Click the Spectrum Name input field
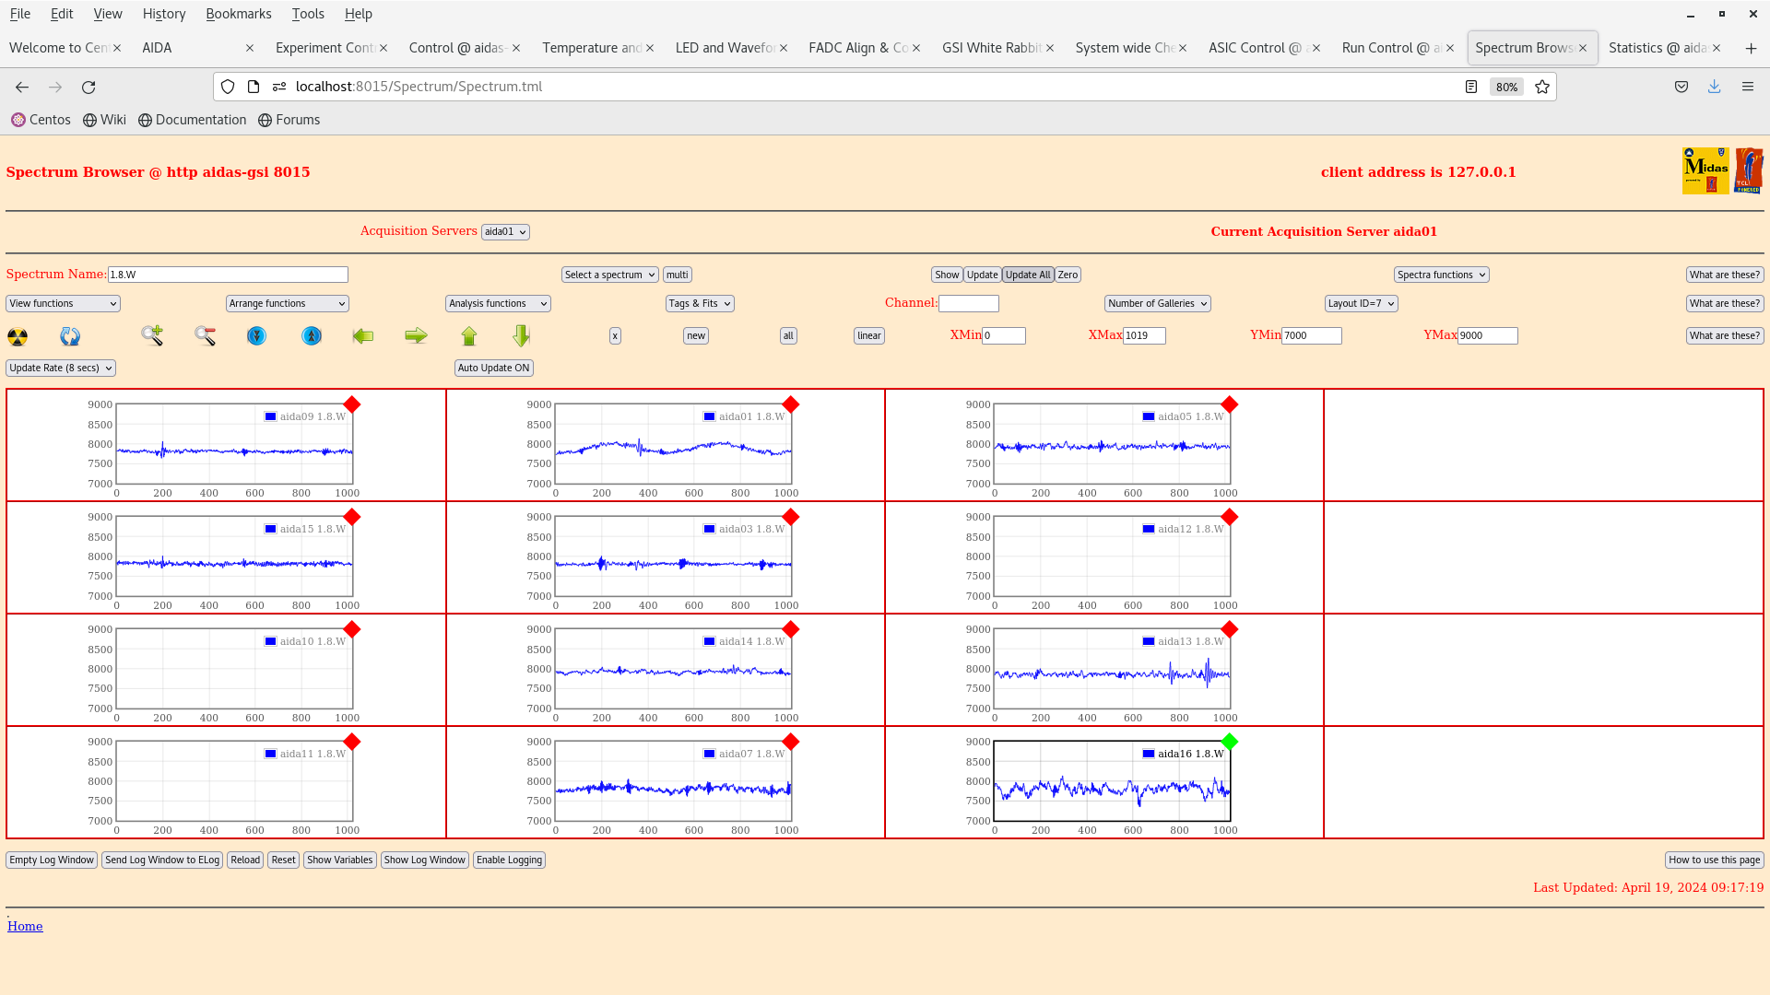 click(228, 275)
